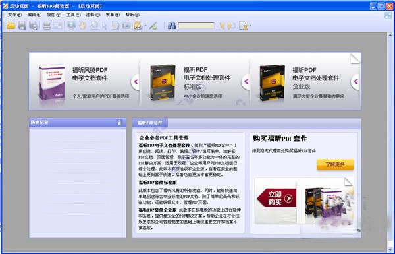Open the 电子文档处理套件 标准版 banner
This screenshot has width=395, height=254.
195,81
